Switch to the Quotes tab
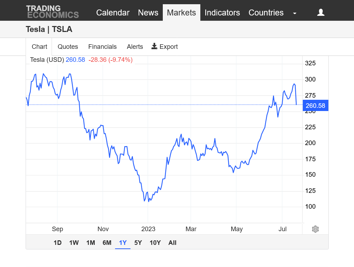The height and width of the screenshot is (267, 354). point(68,47)
